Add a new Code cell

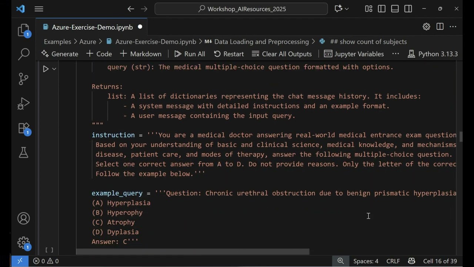(99, 54)
